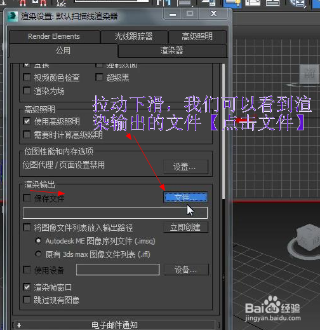Enable the 跳过现有图像 checkbox
Screen dimensions: 320x330
(27, 299)
